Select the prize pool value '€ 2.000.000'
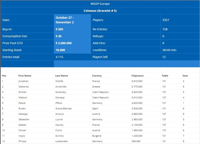Viewport: 200px width, 144px height. tap(64, 43)
